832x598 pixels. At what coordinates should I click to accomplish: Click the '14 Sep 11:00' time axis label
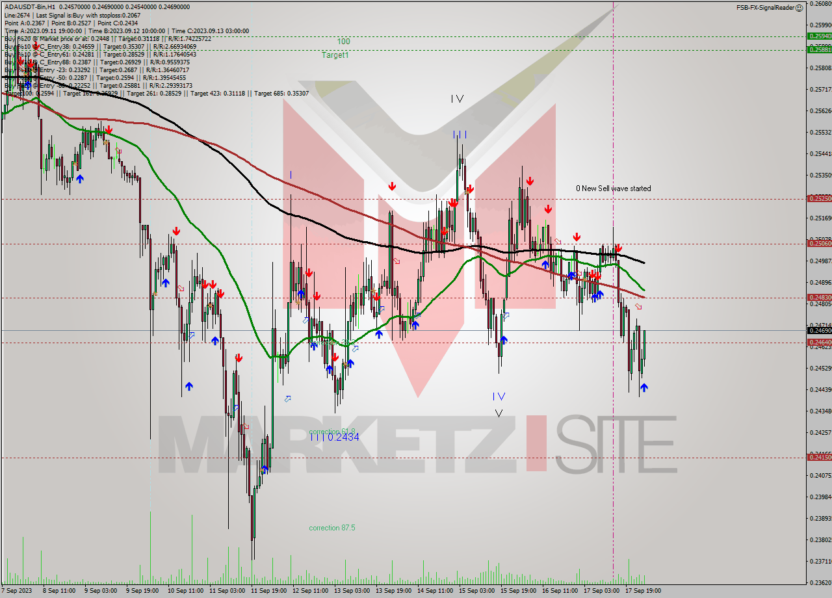(437, 591)
